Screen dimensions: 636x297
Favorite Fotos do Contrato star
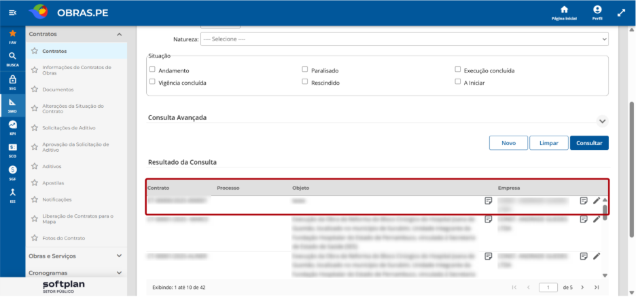tap(35, 238)
